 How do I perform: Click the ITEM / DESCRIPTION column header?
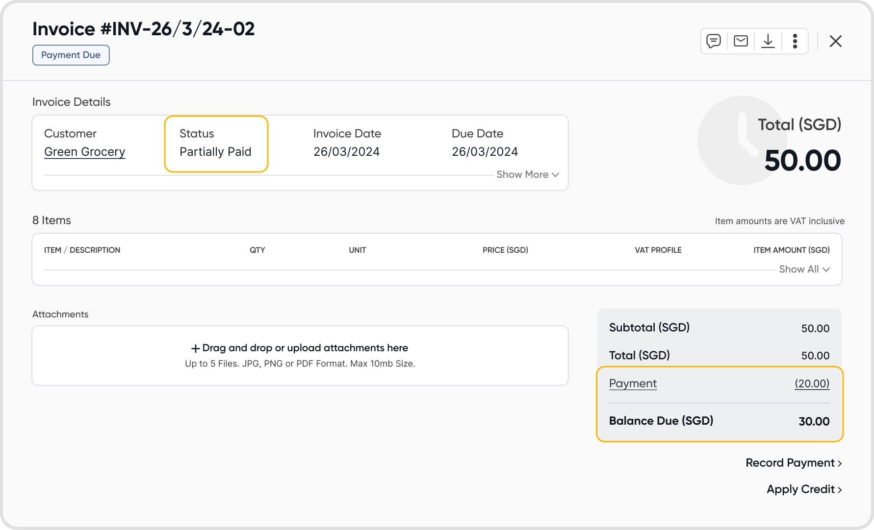[x=82, y=250]
